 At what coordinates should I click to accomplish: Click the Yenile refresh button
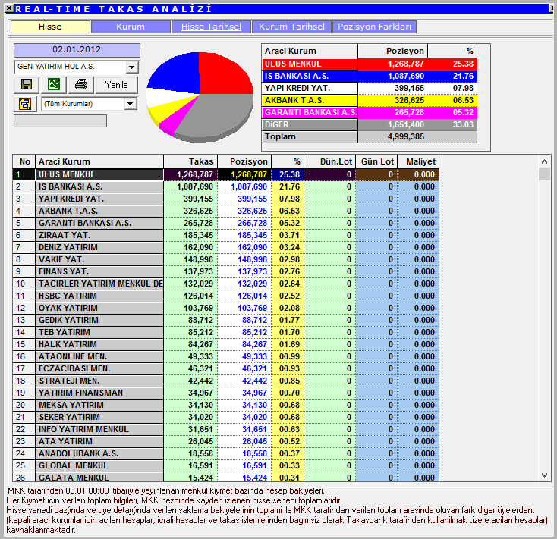pyautogui.click(x=117, y=84)
